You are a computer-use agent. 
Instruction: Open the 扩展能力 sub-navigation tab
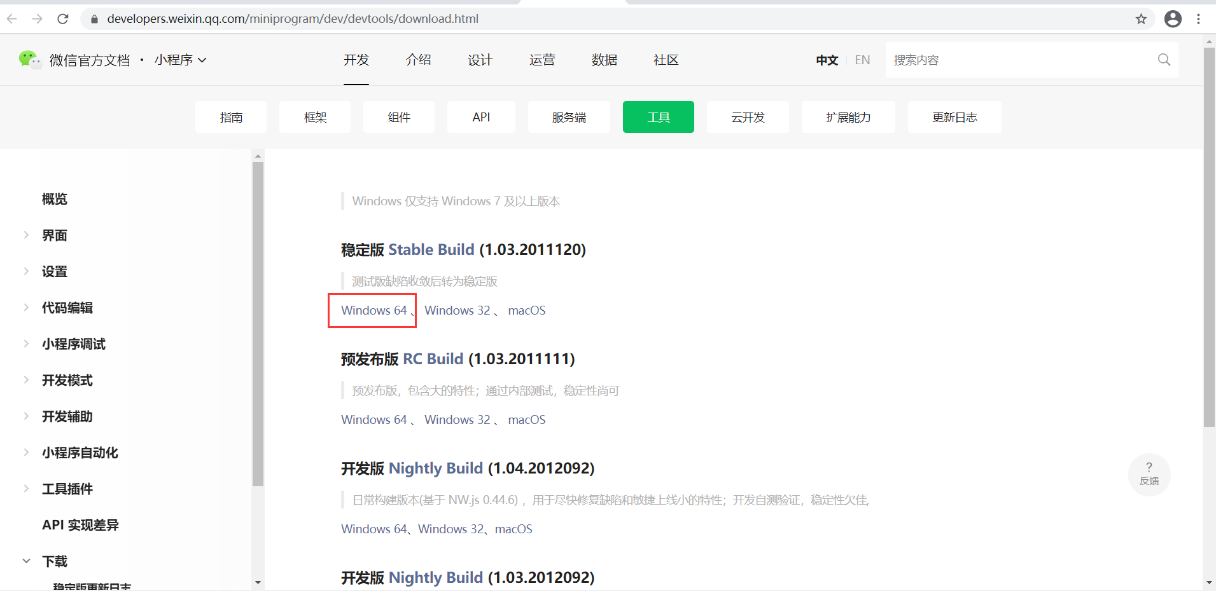848,117
